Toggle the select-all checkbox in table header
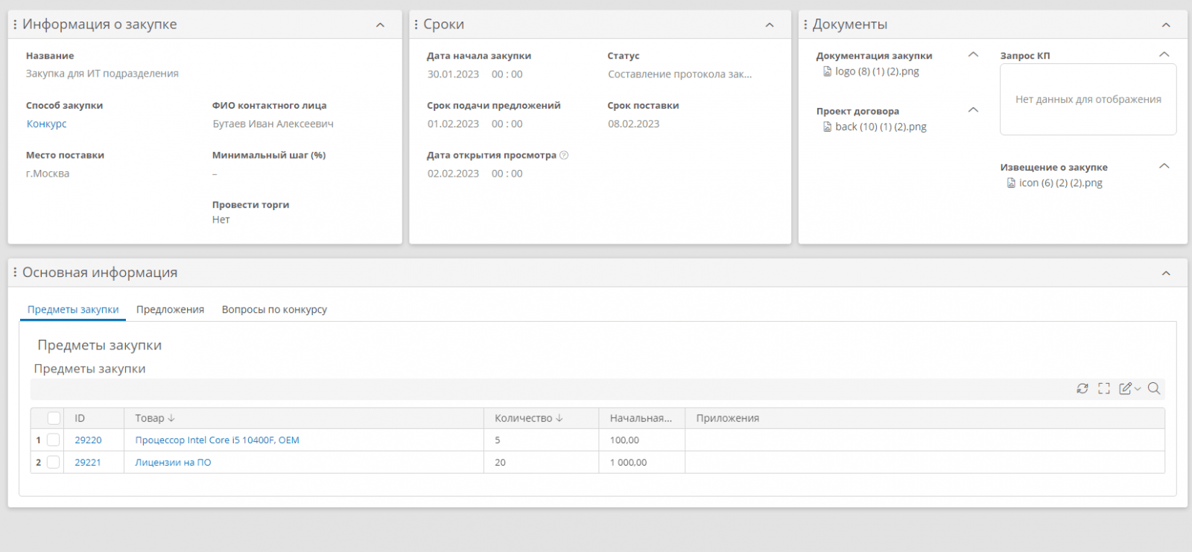Viewport: 1192px width, 552px height. pyautogui.click(x=54, y=418)
